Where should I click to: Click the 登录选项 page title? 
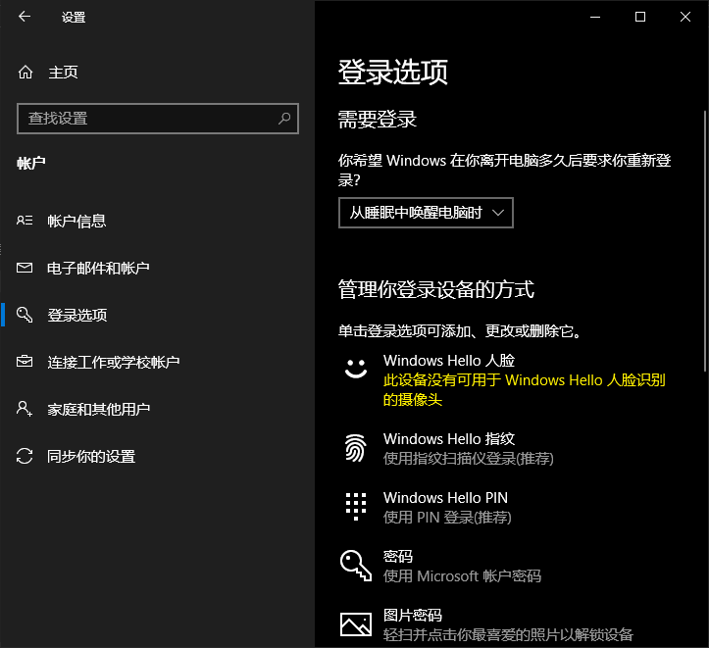[x=393, y=72]
